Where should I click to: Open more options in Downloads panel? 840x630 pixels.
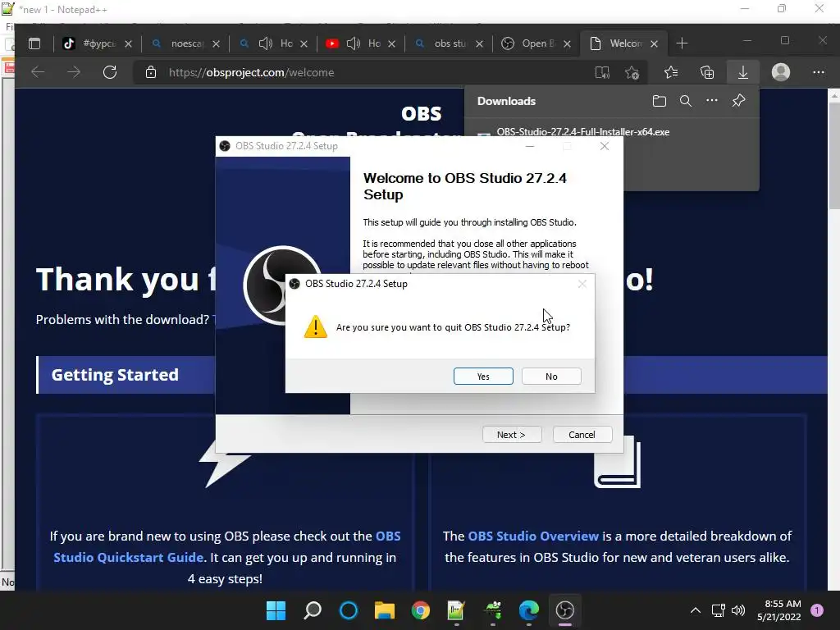712,101
